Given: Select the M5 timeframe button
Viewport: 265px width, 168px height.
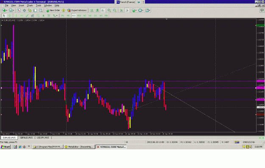Looking at the screenshot, I should (x=68, y=16).
